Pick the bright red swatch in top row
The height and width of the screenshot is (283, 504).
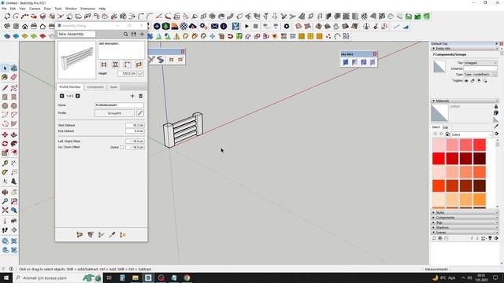tap(480, 145)
